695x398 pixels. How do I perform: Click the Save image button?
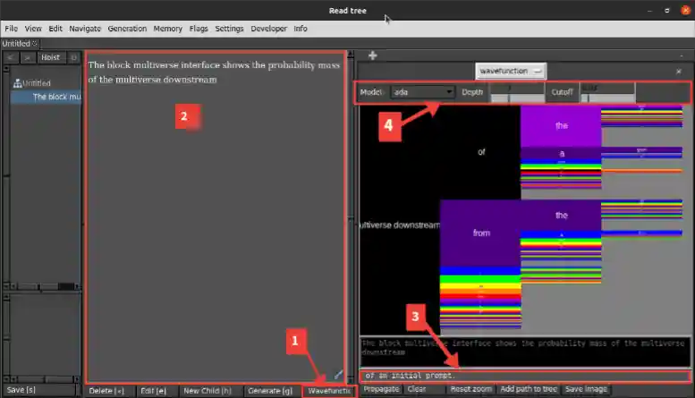(x=586, y=390)
